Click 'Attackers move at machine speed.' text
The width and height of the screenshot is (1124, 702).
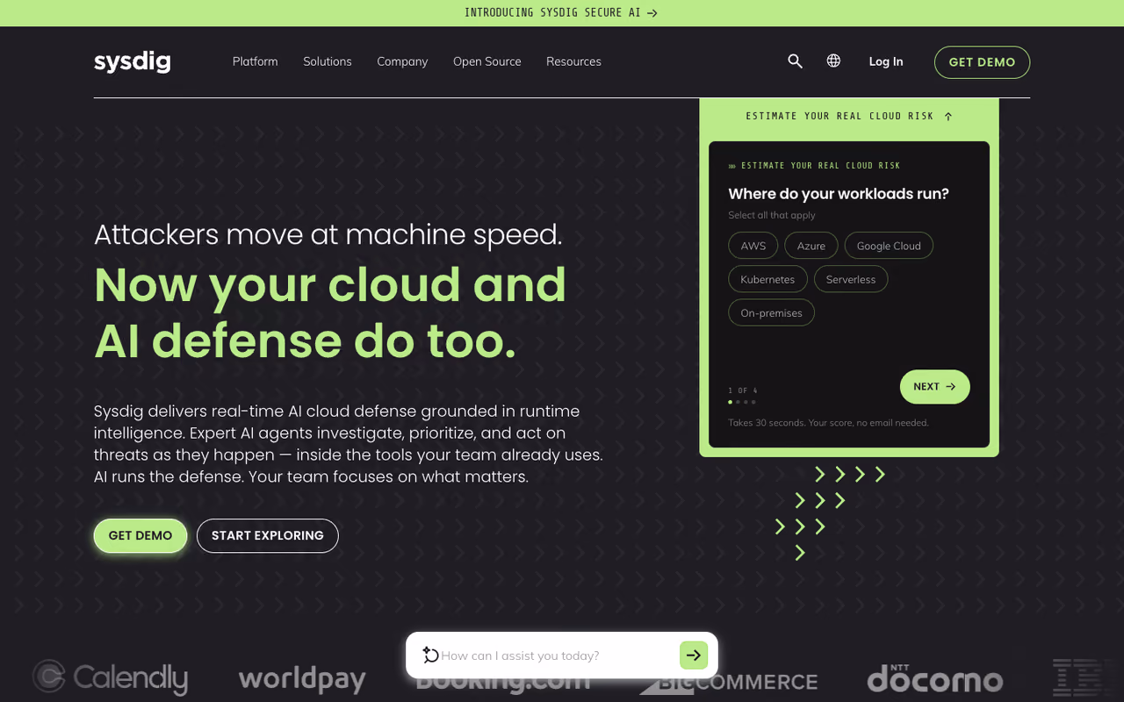[x=328, y=234]
